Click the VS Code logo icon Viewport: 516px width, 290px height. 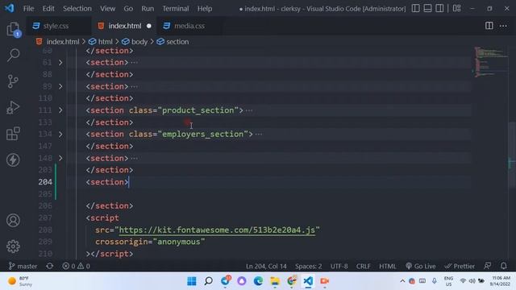click(9, 8)
